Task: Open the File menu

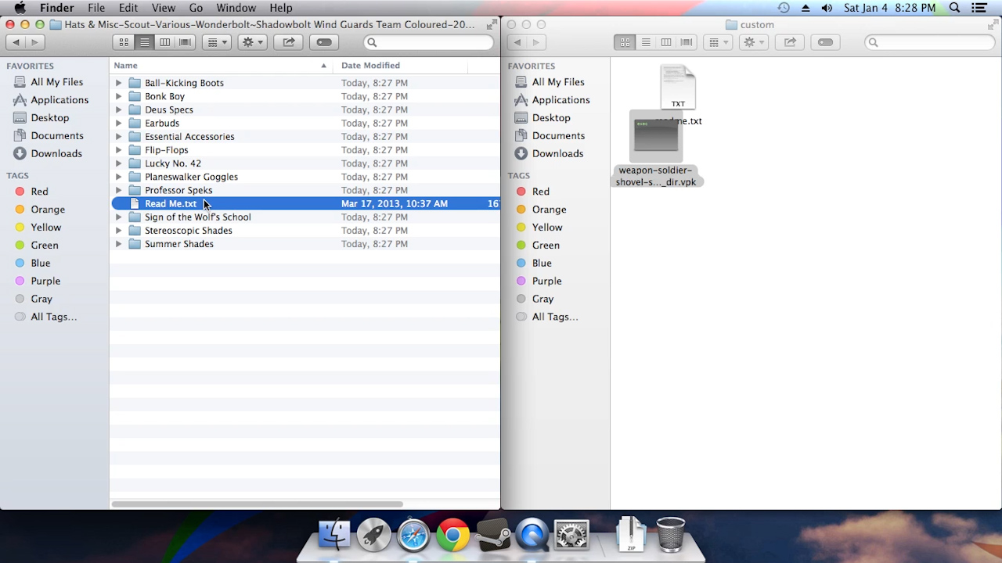Action: tap(96, 8)
